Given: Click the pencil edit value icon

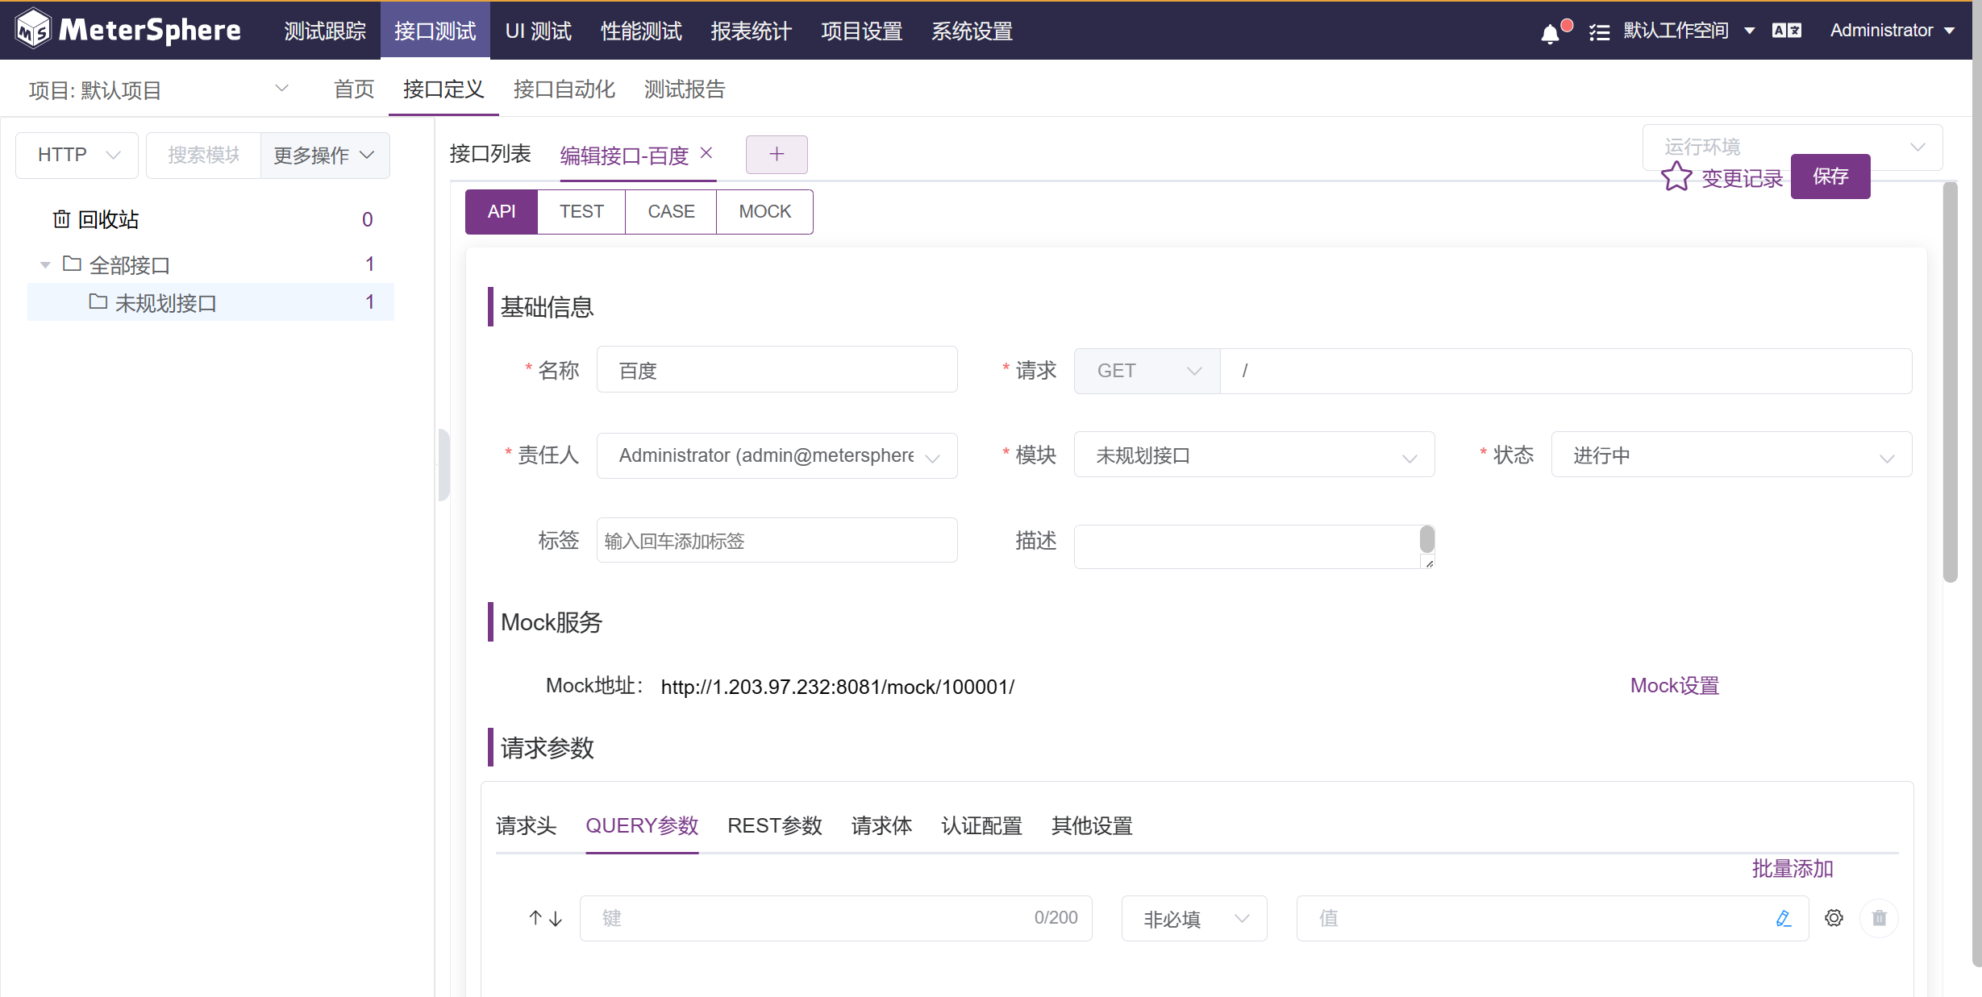Looking at the screenshot, I should tap(1783, 918).
